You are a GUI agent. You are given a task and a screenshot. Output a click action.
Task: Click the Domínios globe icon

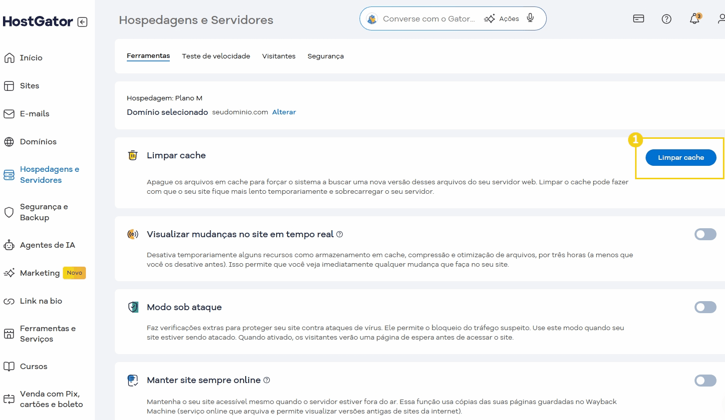8,141
